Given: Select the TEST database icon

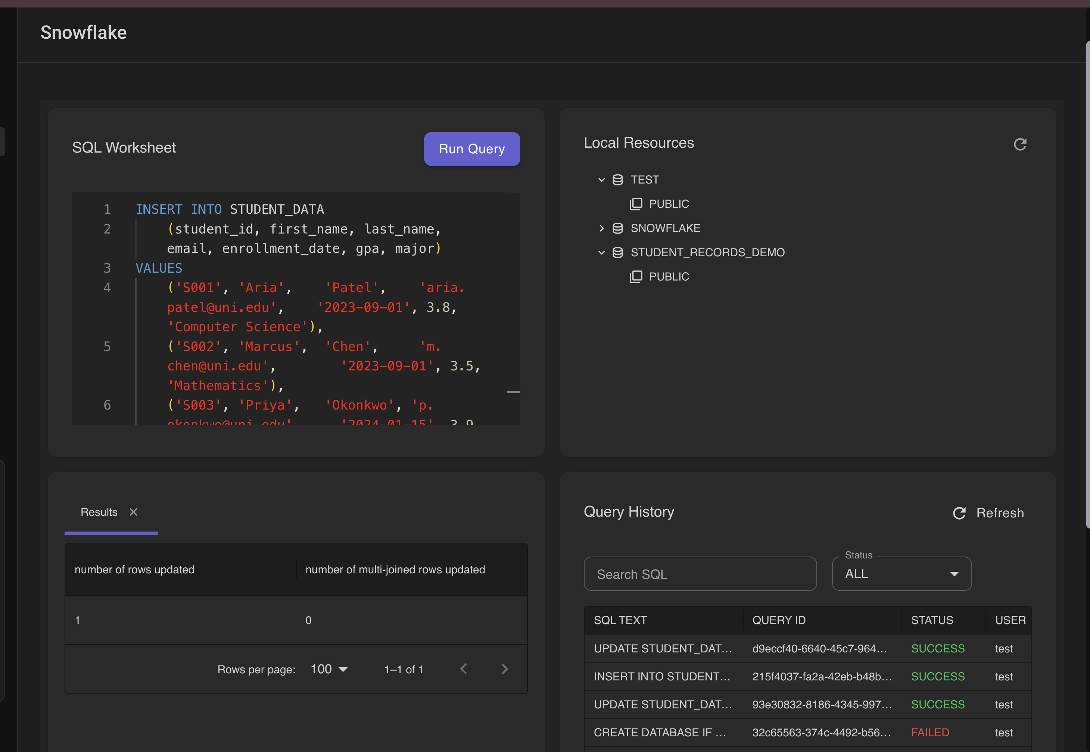Looking at the screenshot, I should [x=617, y=180].
